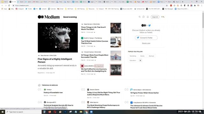This screenshot has height=114, width=204.
Task: Select the Startups topic chip
Action: click(x=151, y=56)
